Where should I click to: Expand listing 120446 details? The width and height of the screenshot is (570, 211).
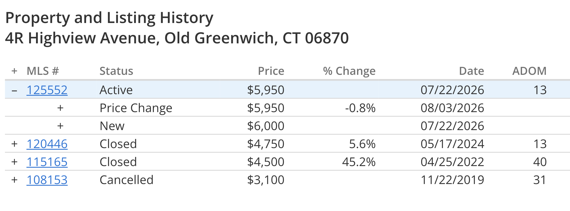click(15, 144)
